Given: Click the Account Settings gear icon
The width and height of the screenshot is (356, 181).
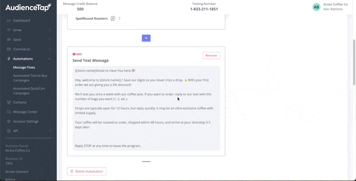Looking at the screenshot, I should 9,121.
